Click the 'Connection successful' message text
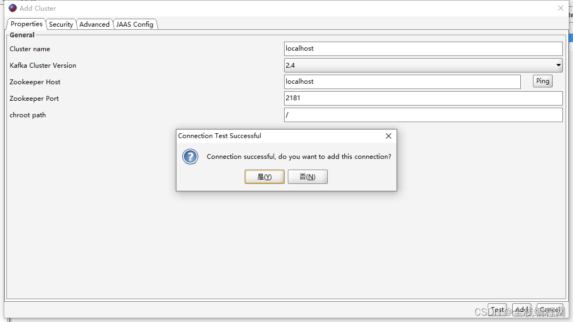The width and height of the screenshot is (573, 322). click(299, 156)
